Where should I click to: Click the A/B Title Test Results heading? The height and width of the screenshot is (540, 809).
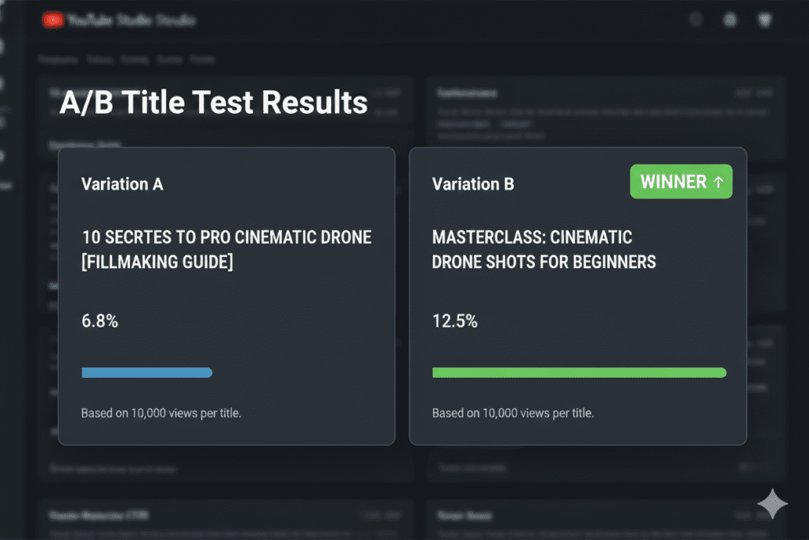[213, 102]
